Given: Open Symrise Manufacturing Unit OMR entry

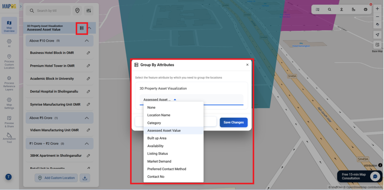Looking at the screenshot, I should point(55,104).
